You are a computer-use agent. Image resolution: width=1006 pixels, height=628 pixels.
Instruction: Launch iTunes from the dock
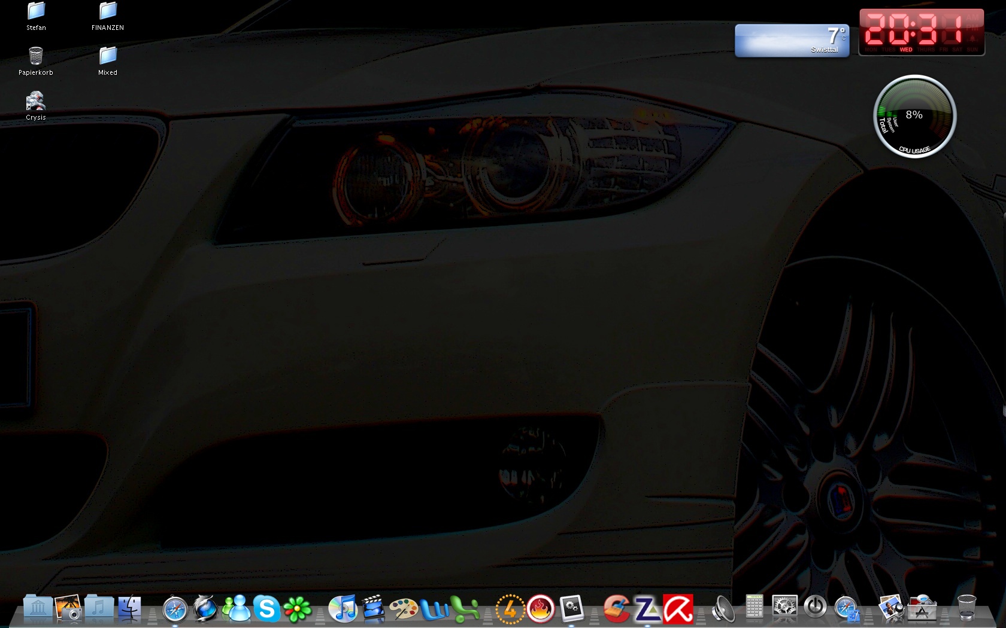point(343,609)
